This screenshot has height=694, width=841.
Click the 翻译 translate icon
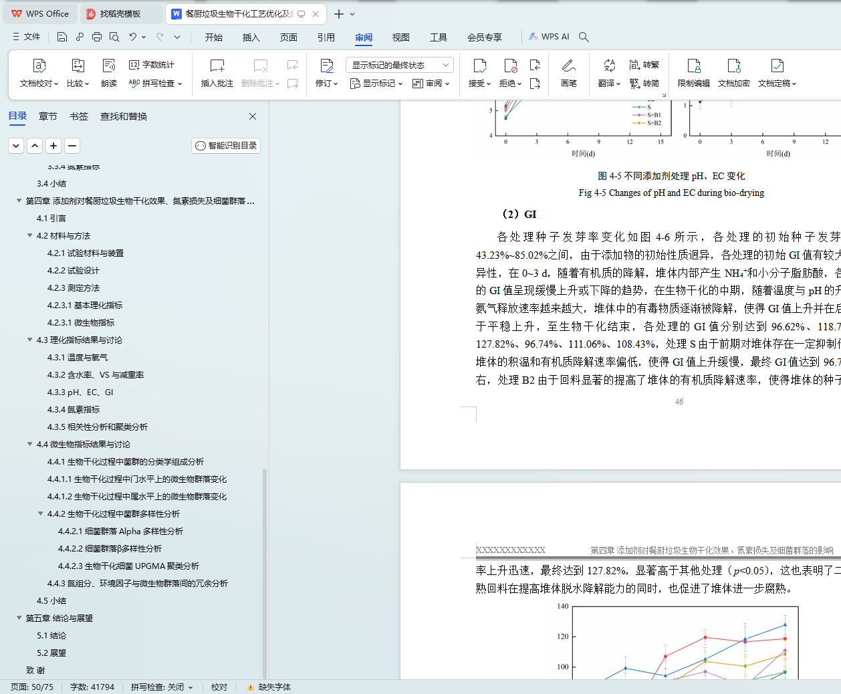609,66
